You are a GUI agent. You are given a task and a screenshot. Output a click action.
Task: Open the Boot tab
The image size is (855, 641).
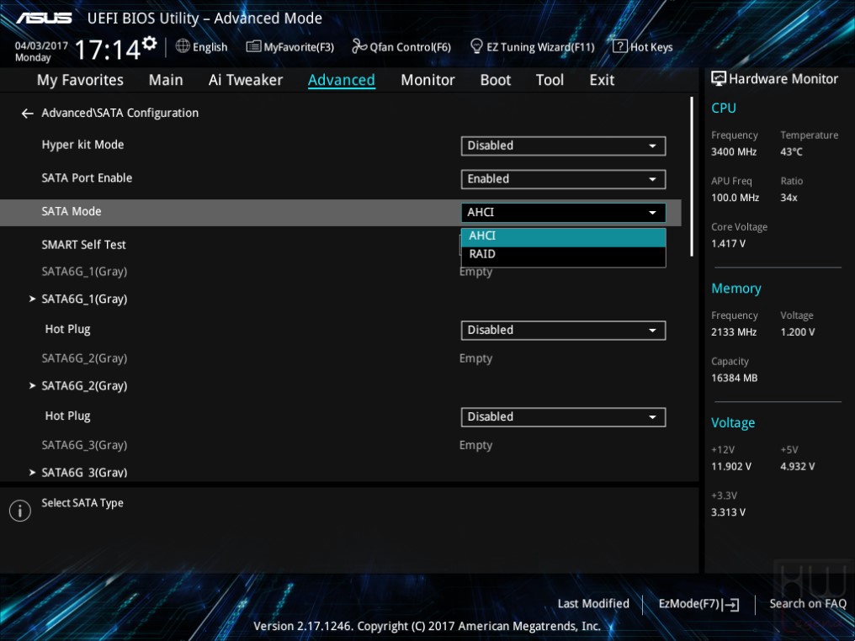coord(495,80)
